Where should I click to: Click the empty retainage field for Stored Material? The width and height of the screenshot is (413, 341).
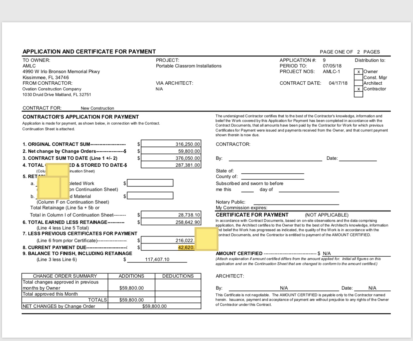coord(150,196)
